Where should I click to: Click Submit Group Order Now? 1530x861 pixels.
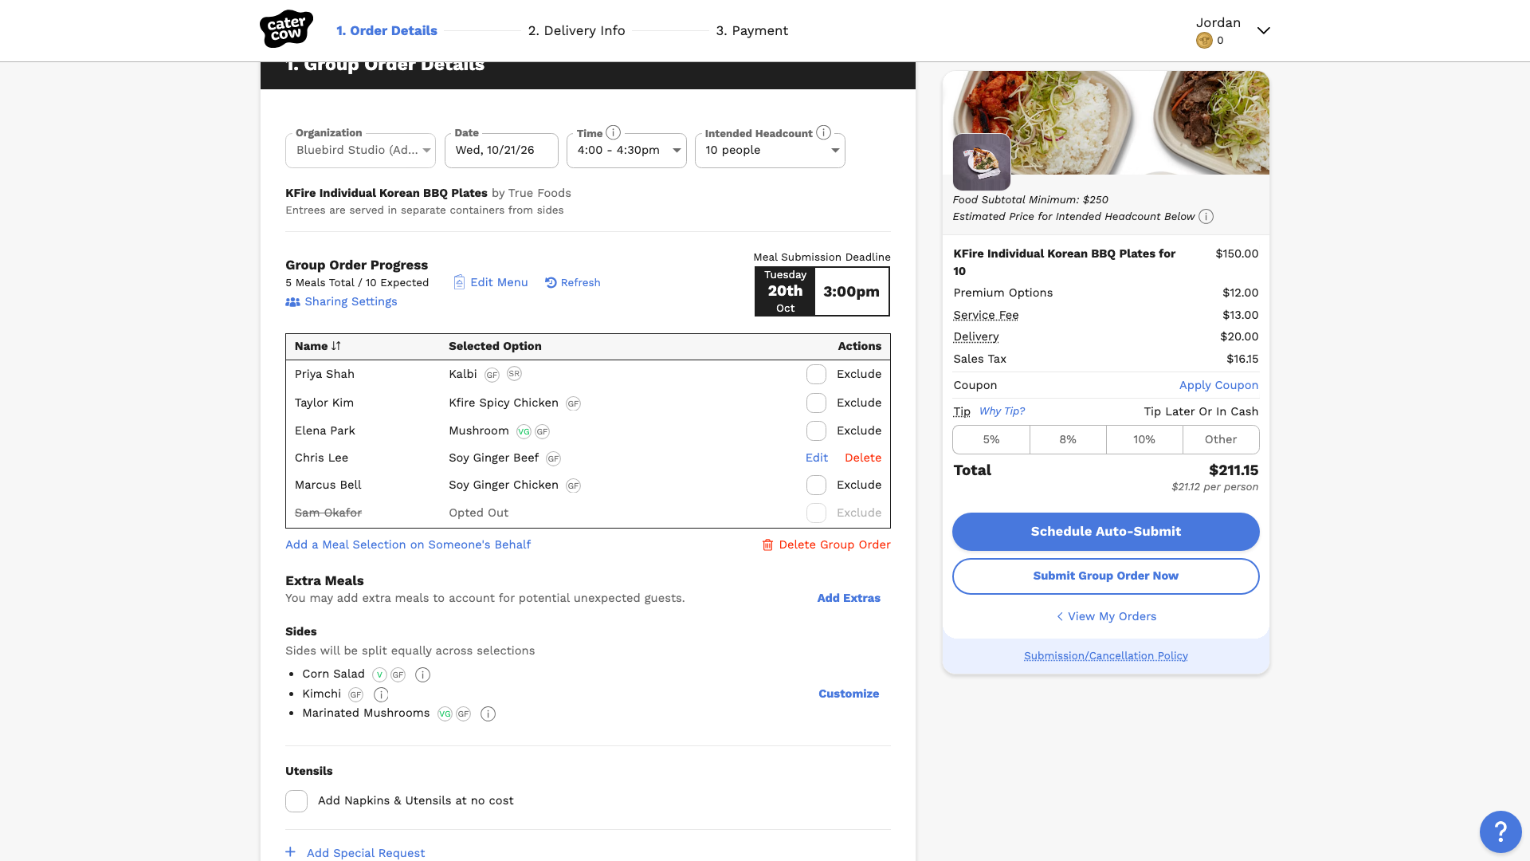pyautogui.click(x=1106, y=576)
